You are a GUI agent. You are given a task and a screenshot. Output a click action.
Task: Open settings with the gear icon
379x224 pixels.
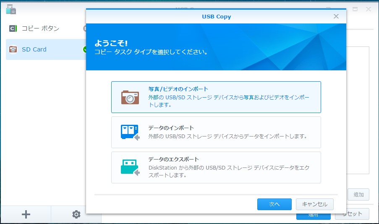tap(76, 214)
